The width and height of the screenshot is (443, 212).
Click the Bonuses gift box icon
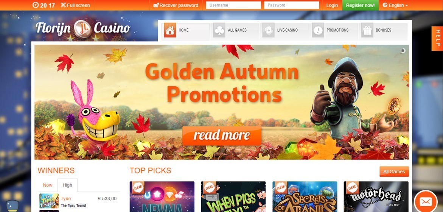coord(367,30)
